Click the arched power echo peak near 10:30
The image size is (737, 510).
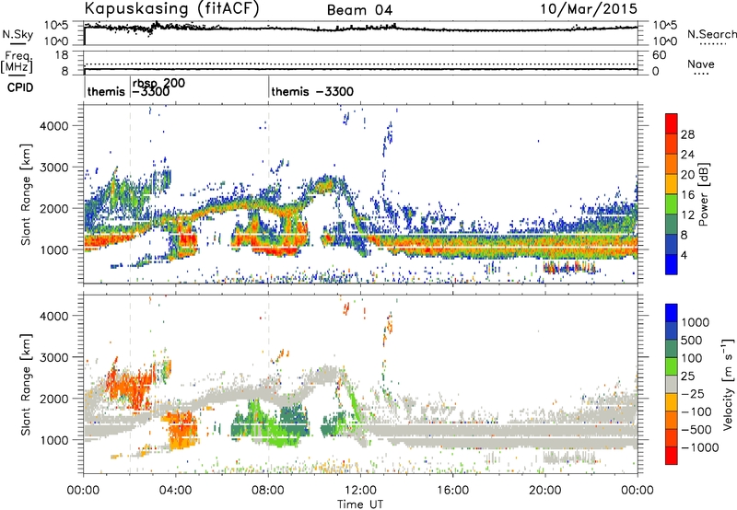click(325, 184)
